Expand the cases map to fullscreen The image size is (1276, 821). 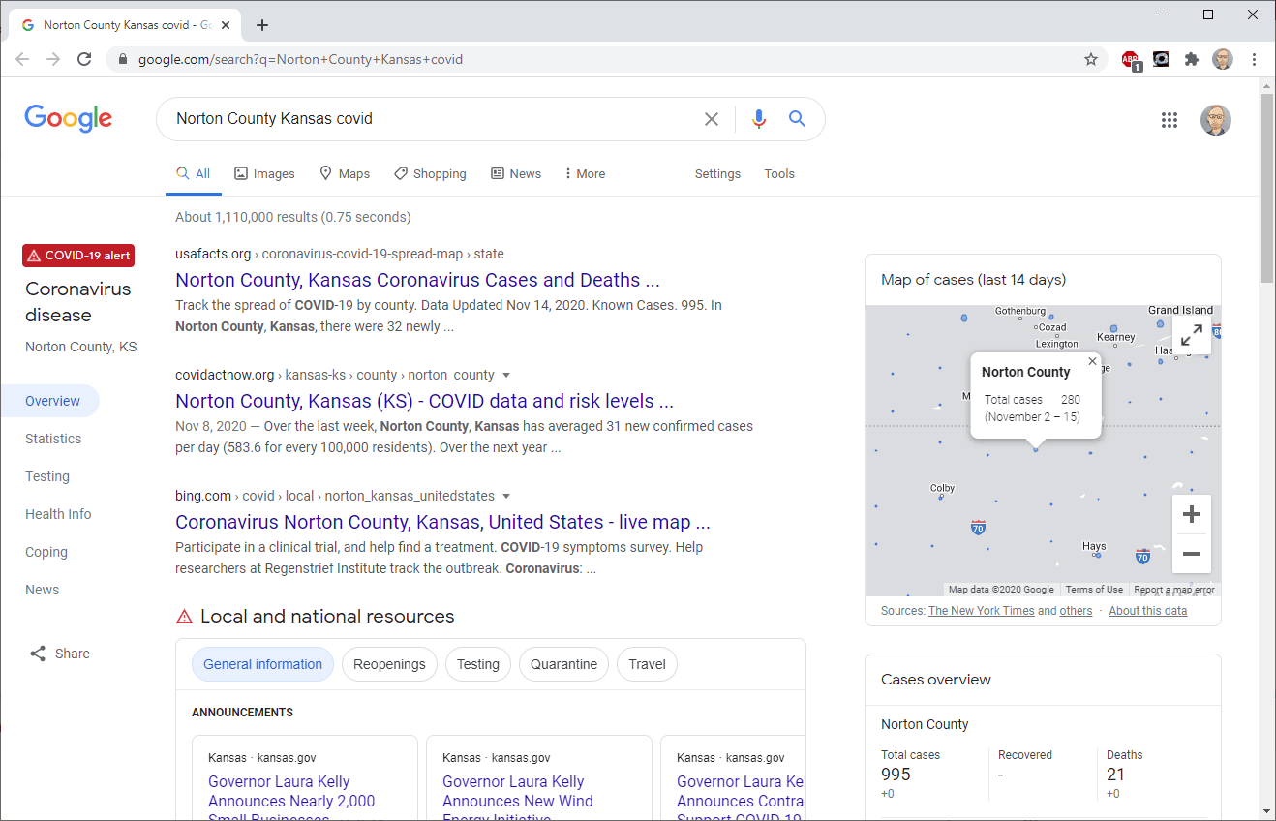tap(1192, 335)
